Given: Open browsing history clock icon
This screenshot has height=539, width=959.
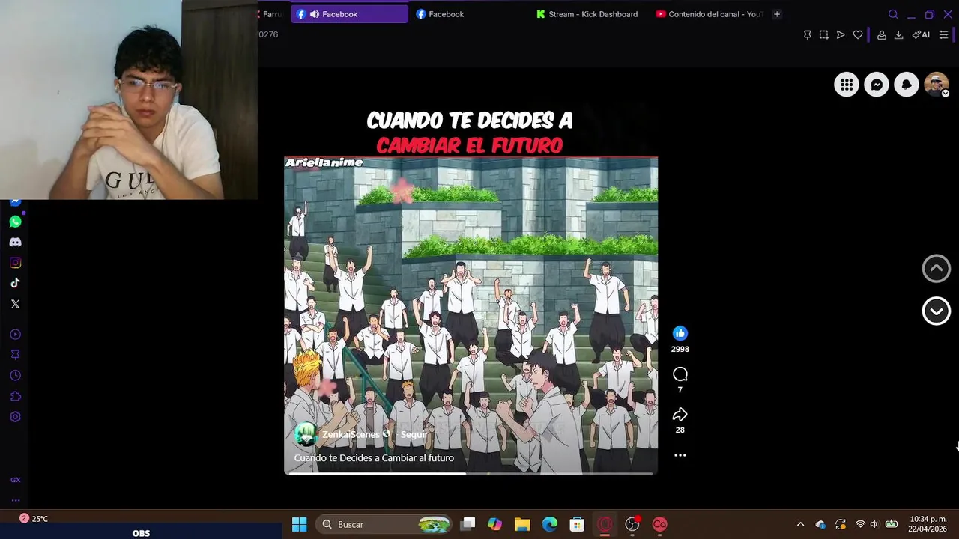Looking at the screenshot, I should click(15, 376).
